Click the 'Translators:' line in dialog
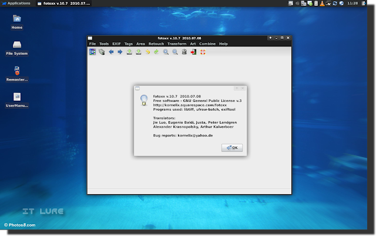This screenshot has height=236, width=376. pos(164,118)
